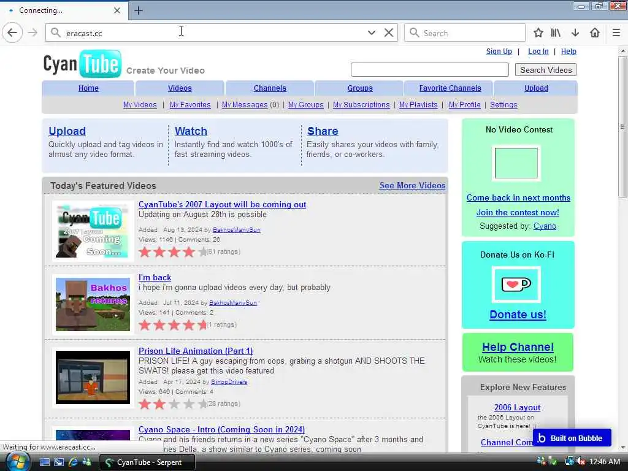The image size is (628, 471).
Task: Close the Connecting... tab
Action: pos(117,10)
